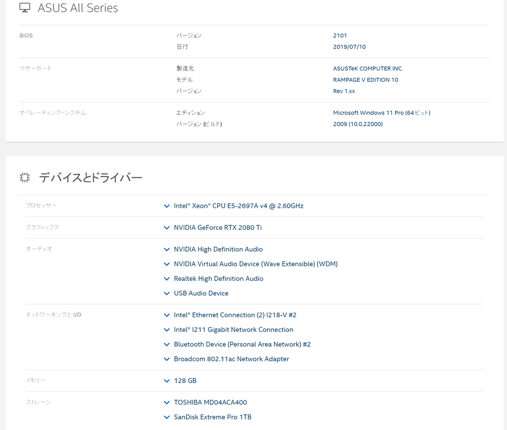This screenshot has width=507, height=430.
Task: Click the 製造元 field label
Action: (185, 68)
